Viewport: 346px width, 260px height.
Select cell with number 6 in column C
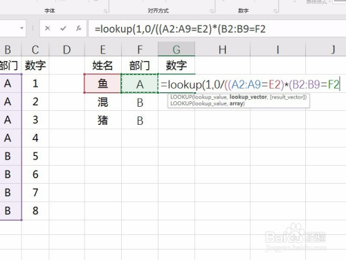35,175
